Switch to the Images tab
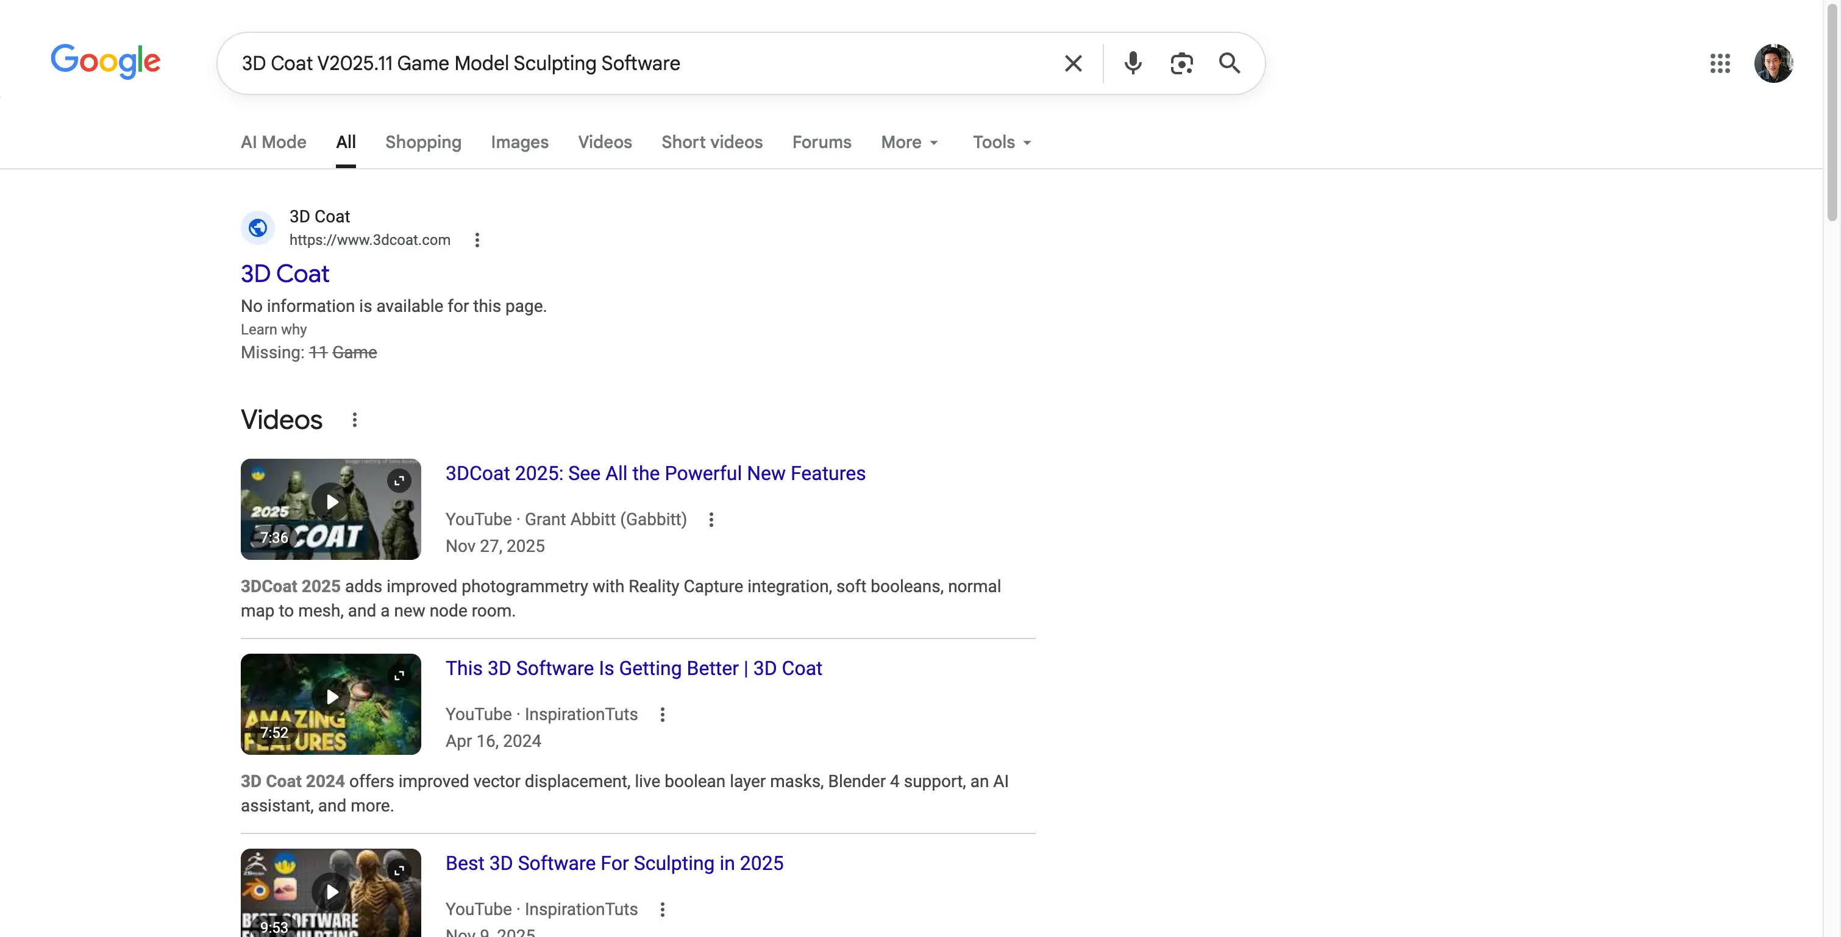 point(519,142)
